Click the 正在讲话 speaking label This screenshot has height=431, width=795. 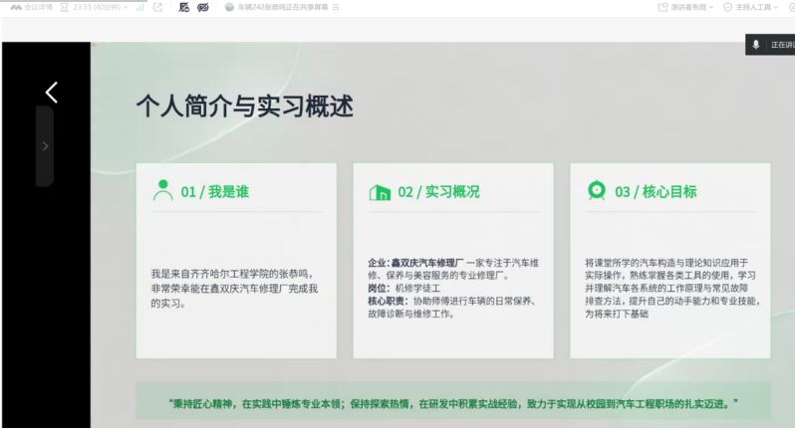(782, 45)
